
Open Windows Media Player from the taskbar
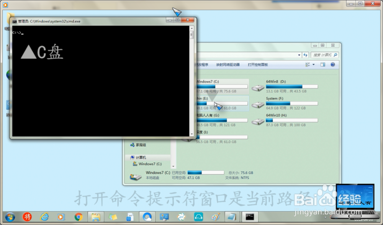coord(61,217)
